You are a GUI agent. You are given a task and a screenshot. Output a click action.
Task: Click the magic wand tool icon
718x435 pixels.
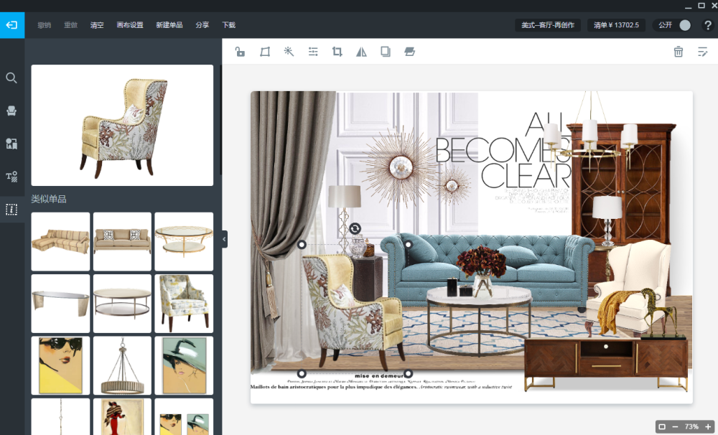(289, 52)
